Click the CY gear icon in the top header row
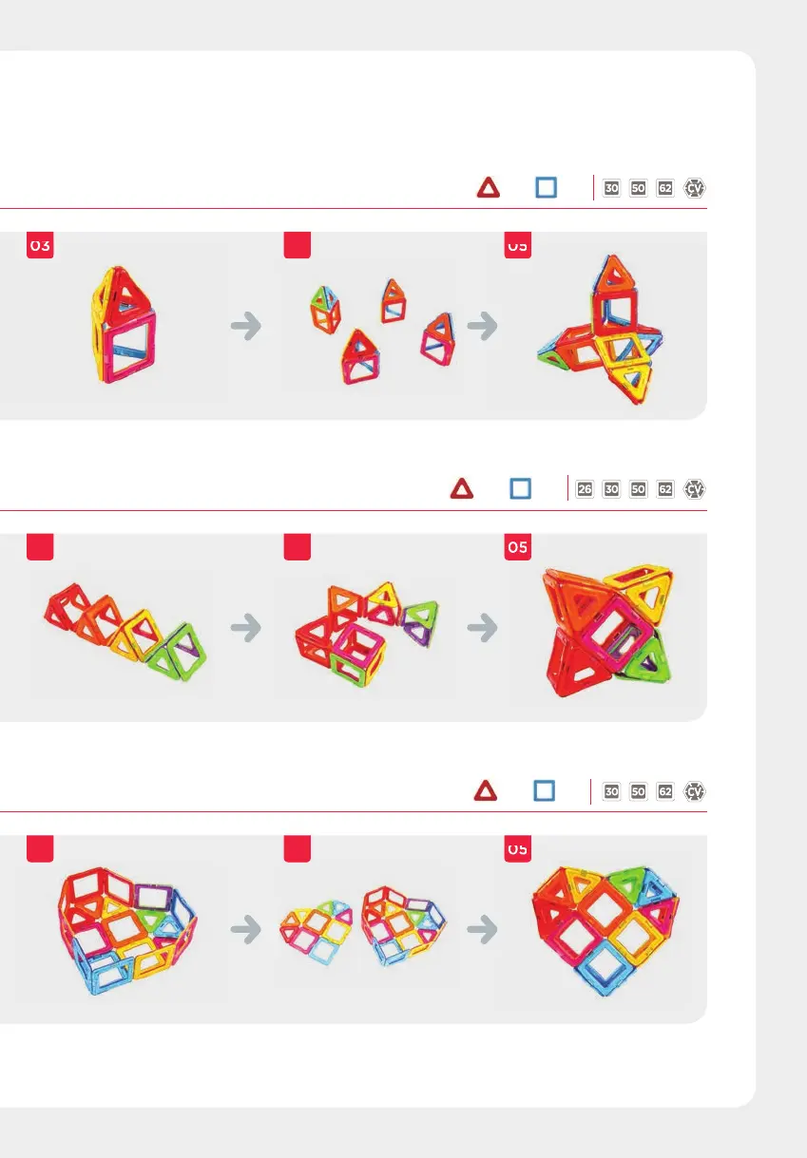Viewport: 807px width, 1158px height. point(696,188)
